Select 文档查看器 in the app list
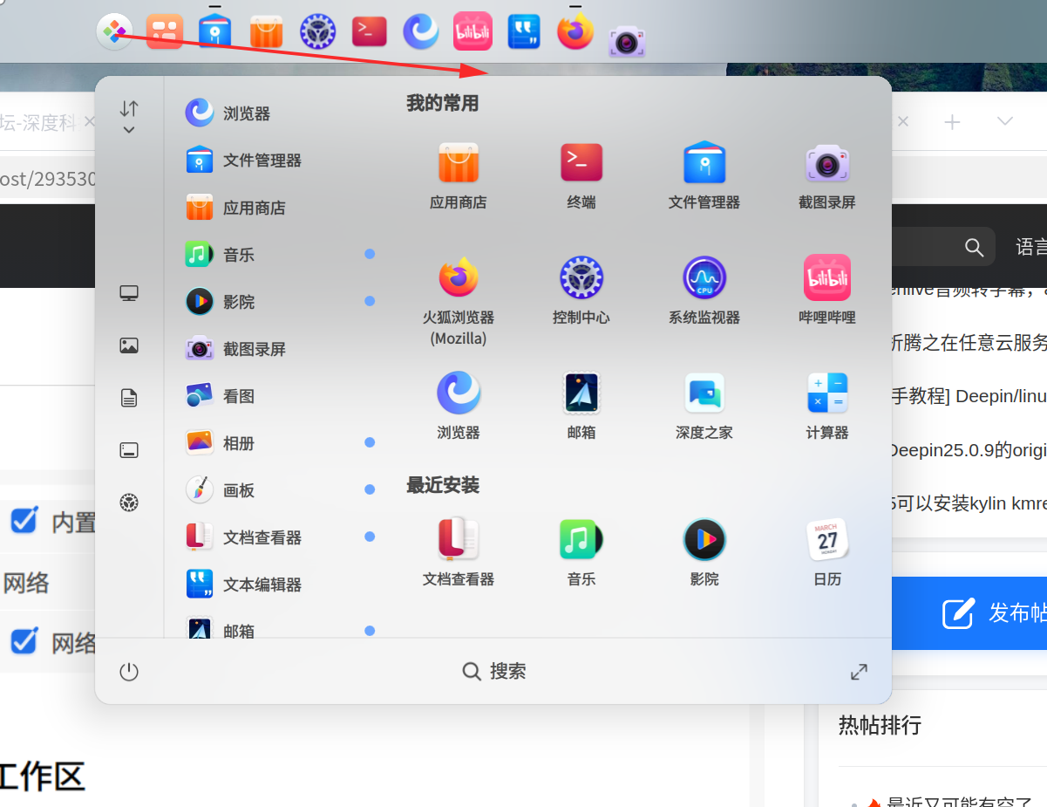This screenshot has width=1047, height=807. (x=279, y=537)
